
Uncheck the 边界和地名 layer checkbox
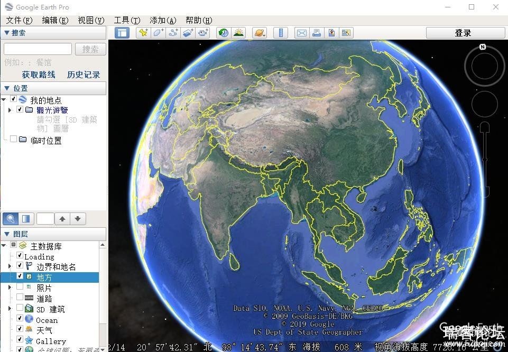20,265
